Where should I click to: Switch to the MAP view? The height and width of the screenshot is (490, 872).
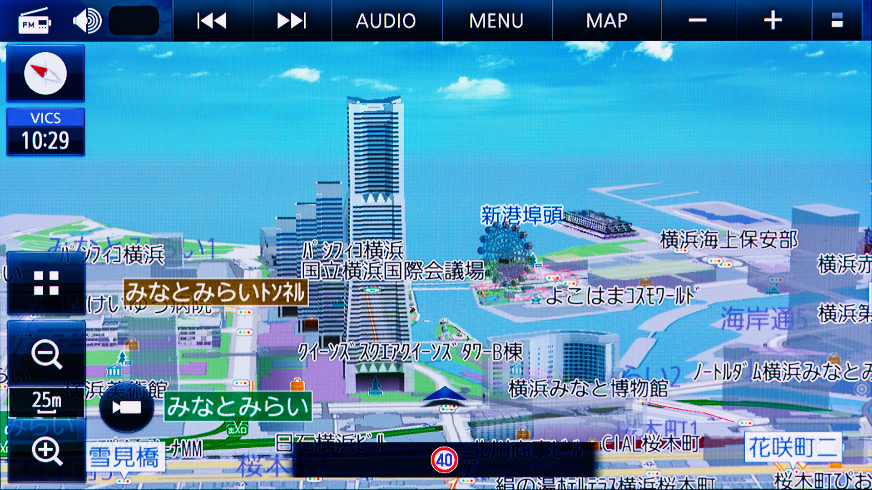click(x=607, y=21)
